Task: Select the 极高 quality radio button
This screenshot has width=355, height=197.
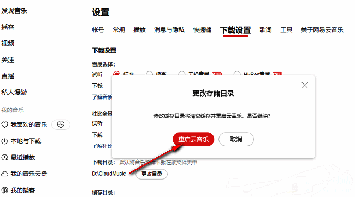Action: tap(149, 74)
